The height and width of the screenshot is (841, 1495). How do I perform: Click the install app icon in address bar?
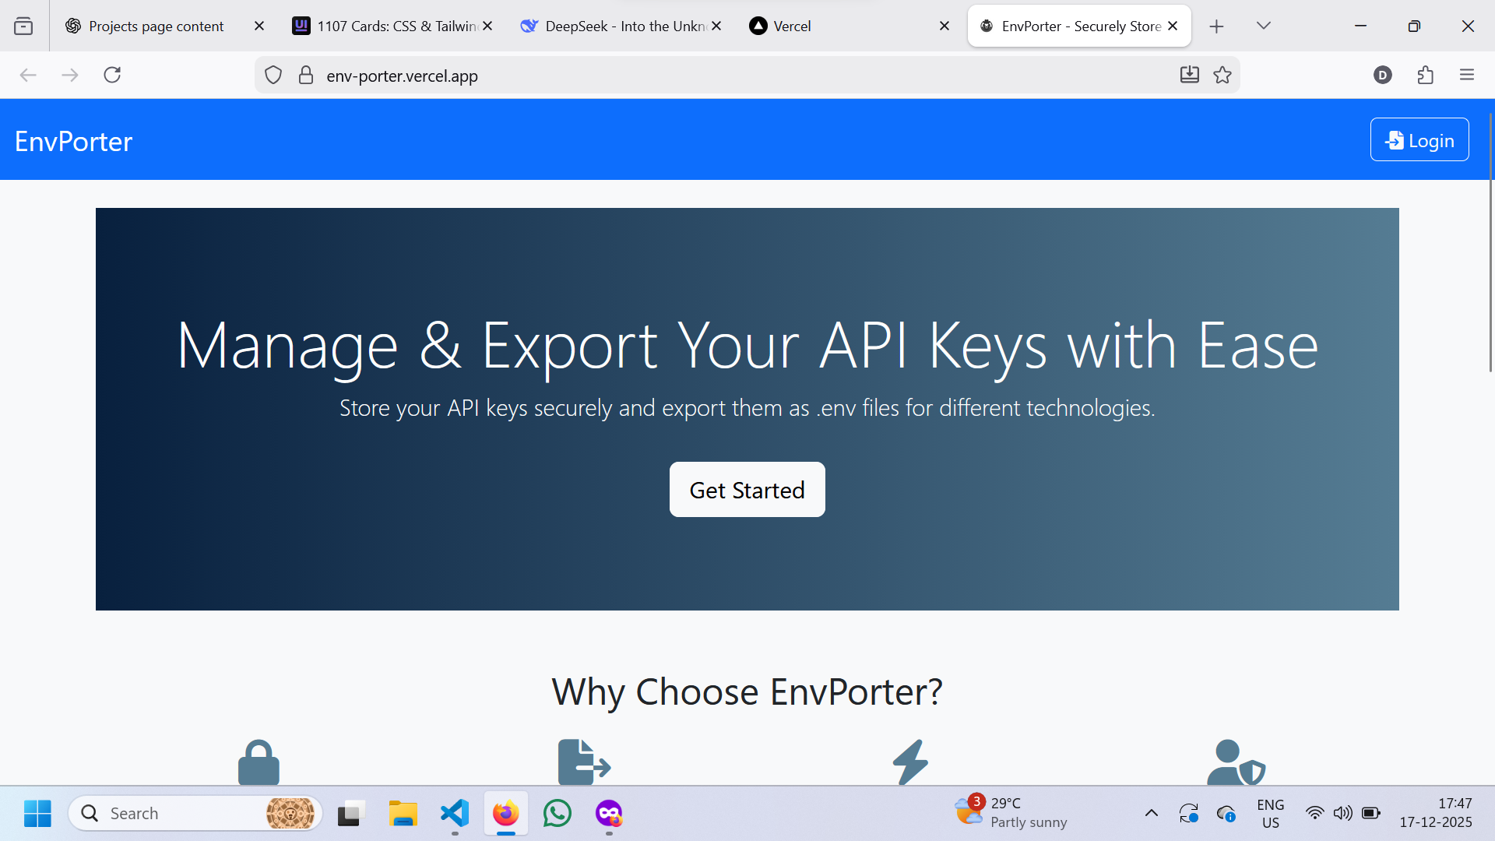pos(1189,75)
